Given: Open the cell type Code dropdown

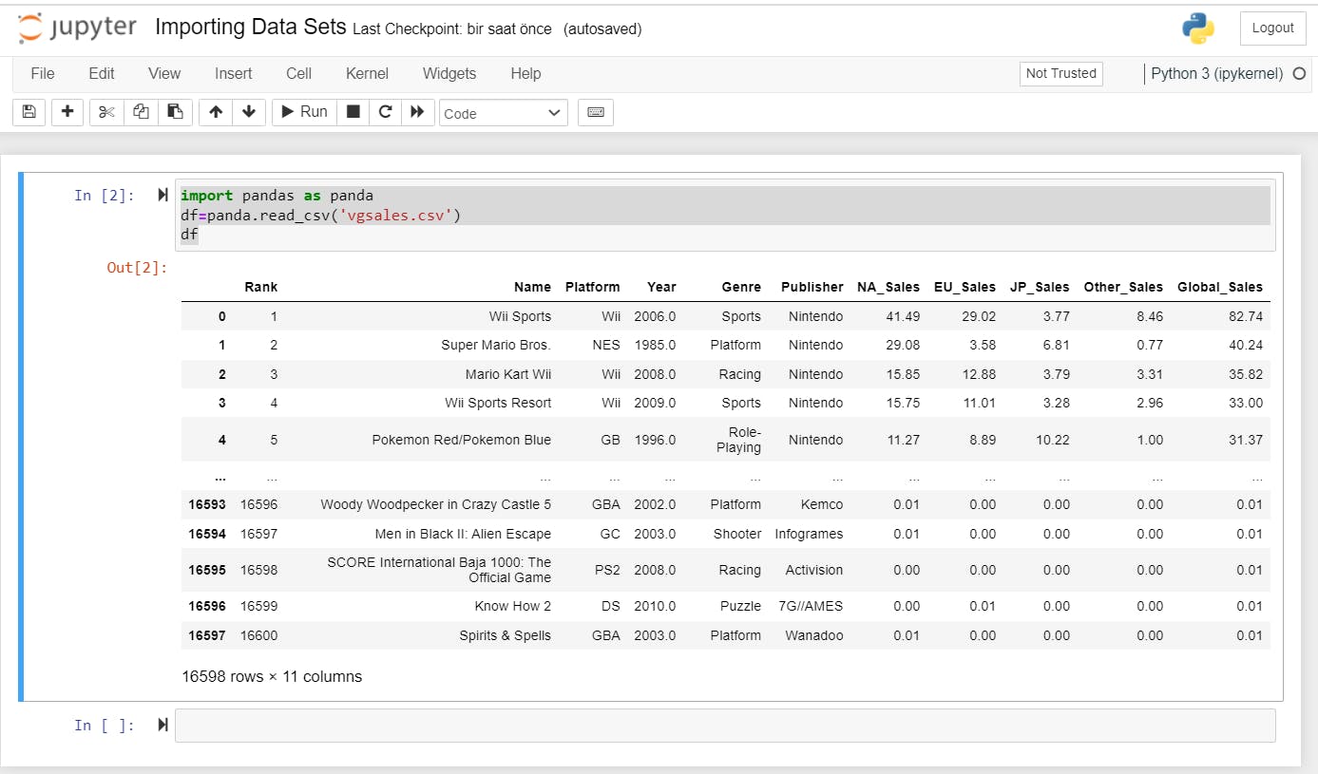Looking at the screenshot, I should coord(503,113).
